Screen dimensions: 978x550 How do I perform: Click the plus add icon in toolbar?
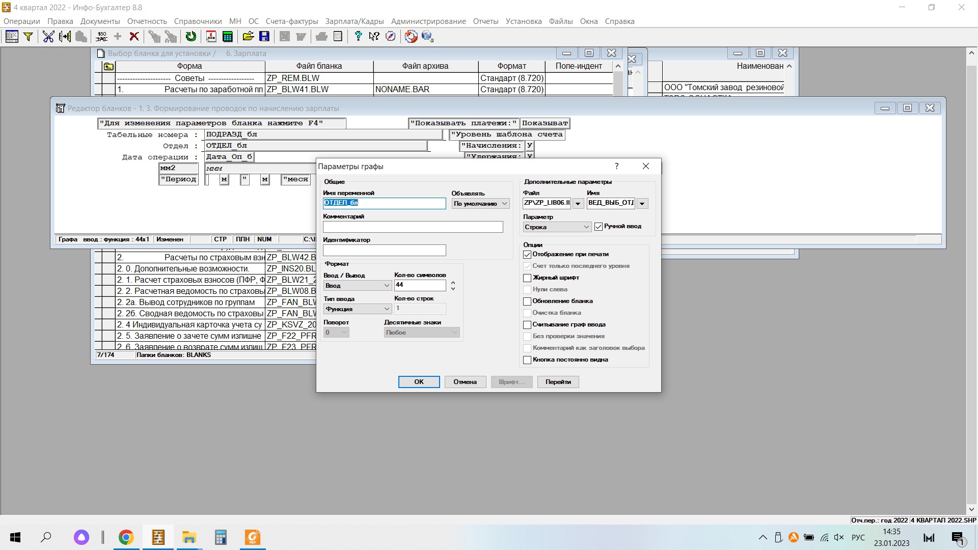[x=118, y=36]
